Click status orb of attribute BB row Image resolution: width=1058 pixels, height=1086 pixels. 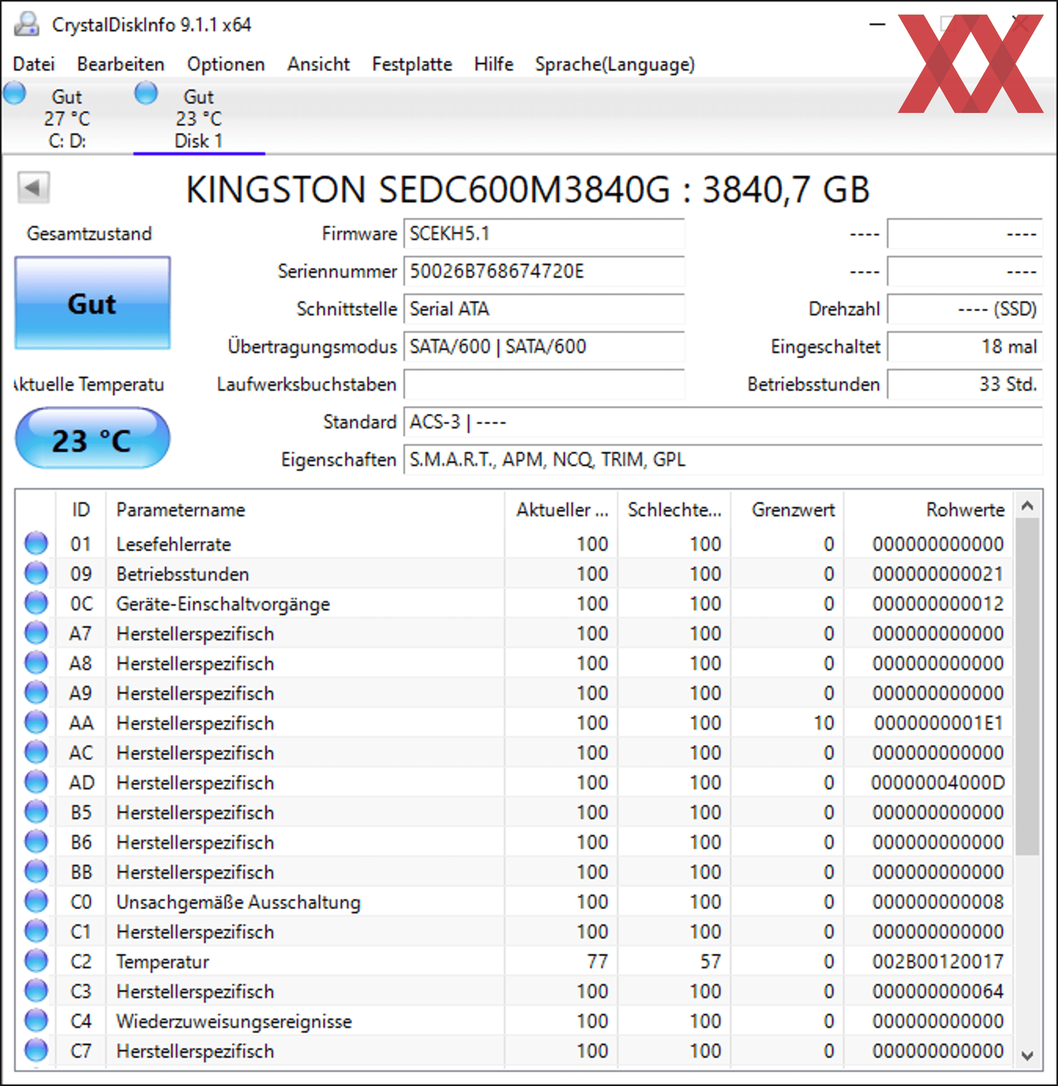click(x=36, y=872)
